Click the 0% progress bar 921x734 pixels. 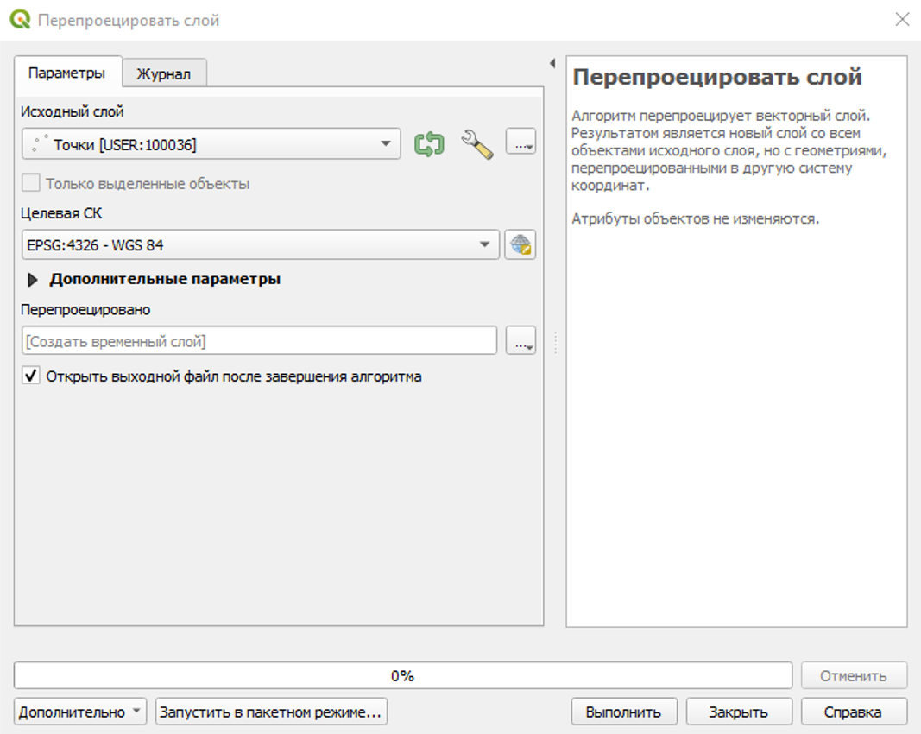[402, 676]
